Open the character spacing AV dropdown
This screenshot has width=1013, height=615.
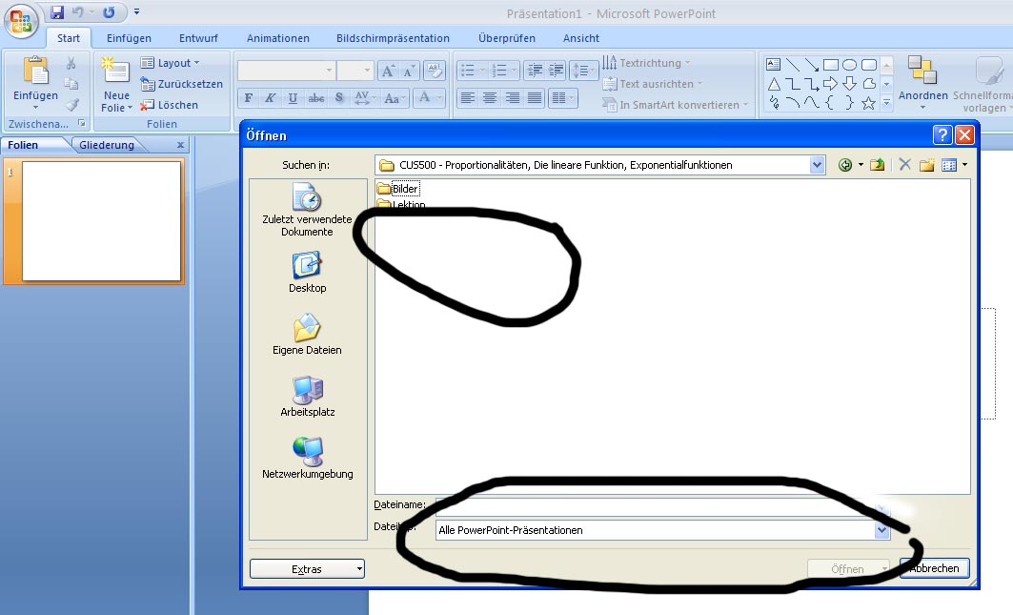pyautogui.click(x=364, y=98)
